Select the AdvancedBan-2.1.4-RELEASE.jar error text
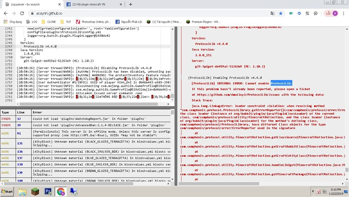The height and width of the screenshot is (197, 349). (x=99, y=125)
